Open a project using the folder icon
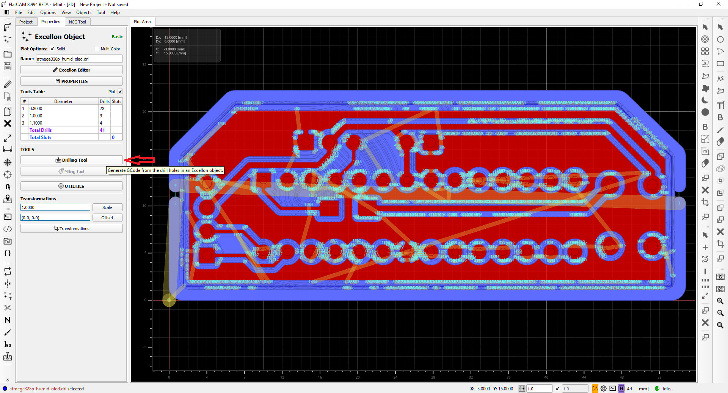Screen dimensions: 728x393 tap(7, 54)
